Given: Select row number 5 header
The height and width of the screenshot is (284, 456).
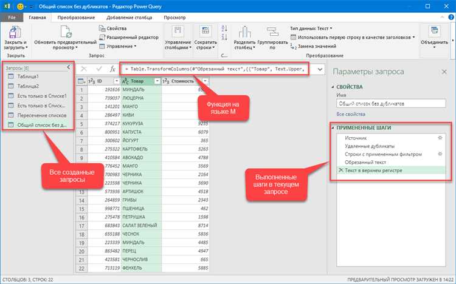Looking at the screenshot, I should pos(81,124).
